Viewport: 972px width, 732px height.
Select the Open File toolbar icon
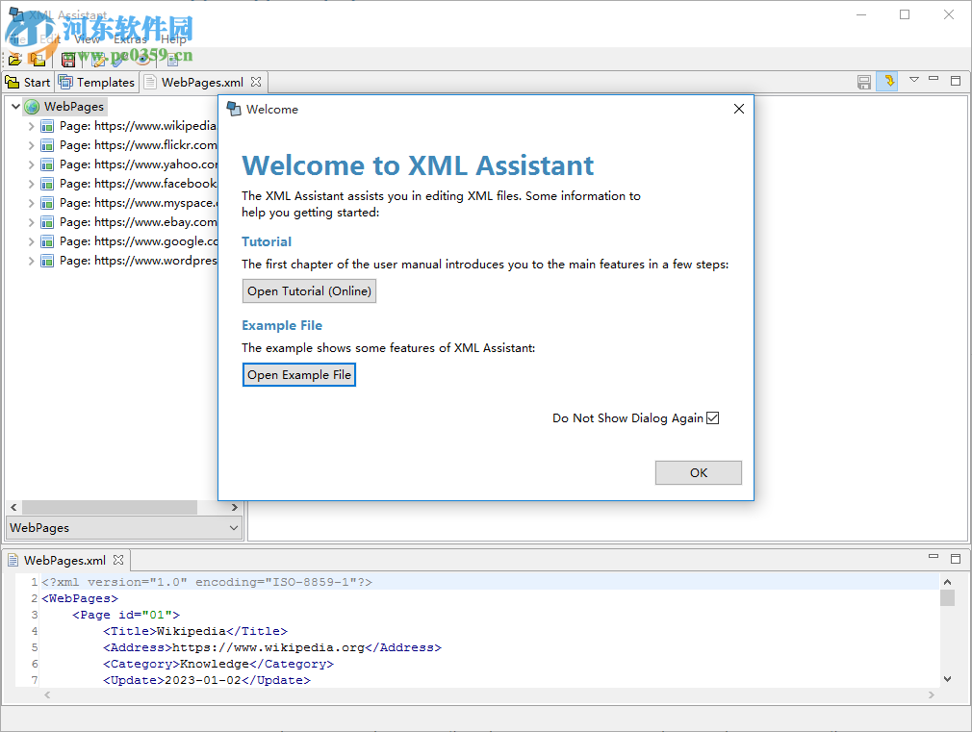(x=15, y=59)
